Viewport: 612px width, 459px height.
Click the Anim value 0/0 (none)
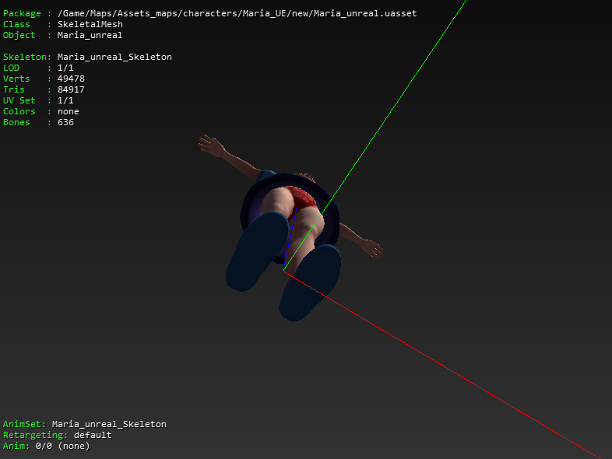click(x=63, y=446)
